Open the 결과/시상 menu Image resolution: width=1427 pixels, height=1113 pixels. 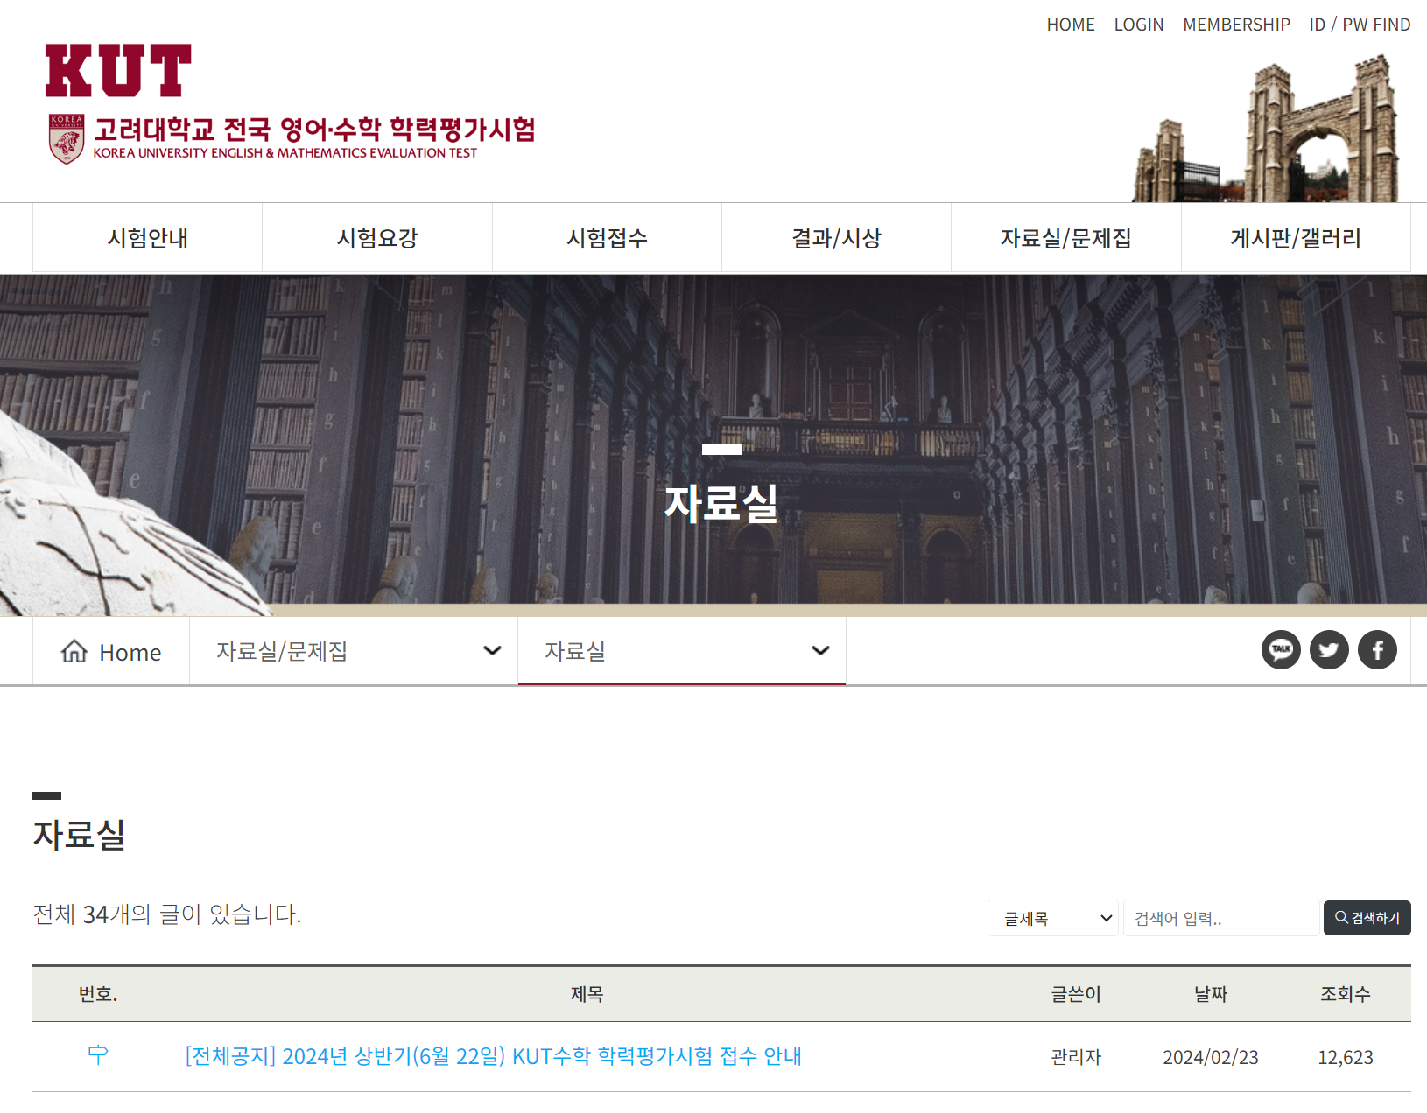tap(836, 238)
